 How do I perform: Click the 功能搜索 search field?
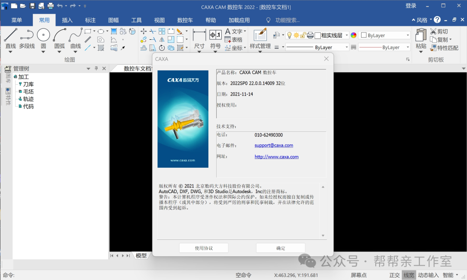click(288, 20)
